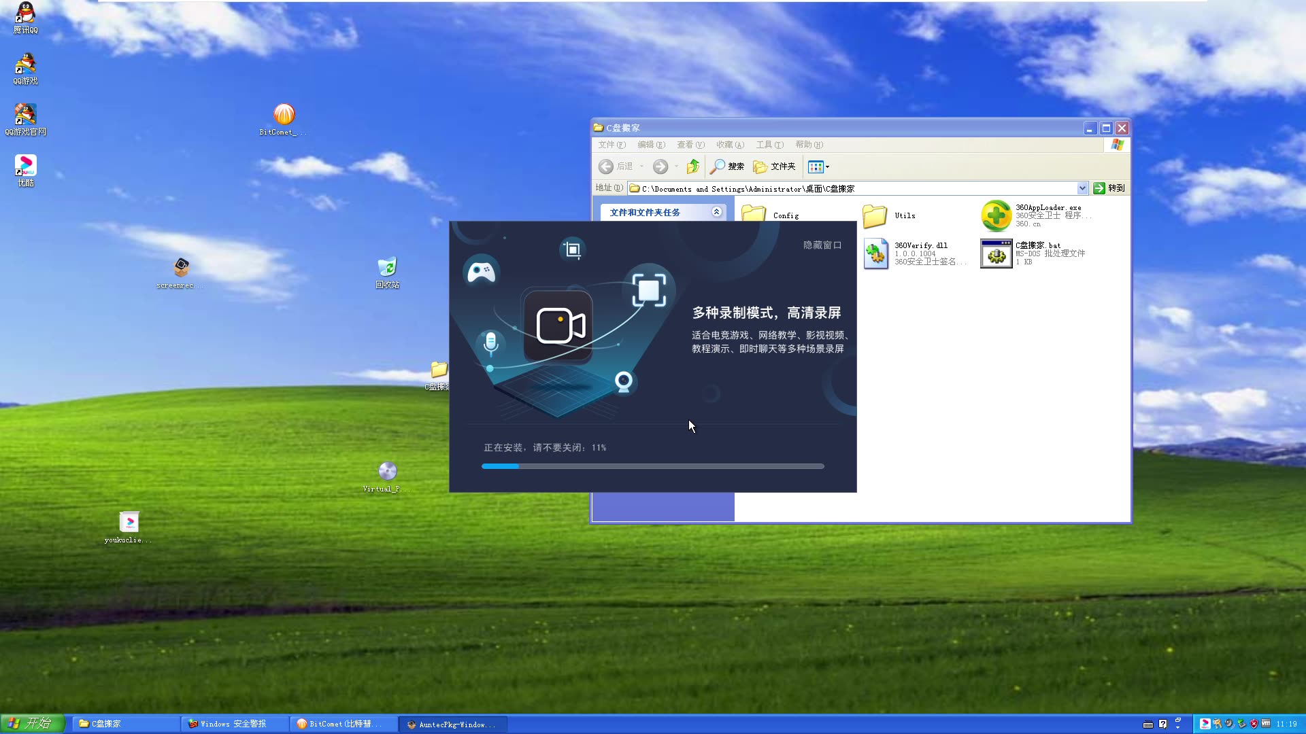The image size is (1306, 734).
Task: Open the 工具(T) menu
Action: (769, 145)
